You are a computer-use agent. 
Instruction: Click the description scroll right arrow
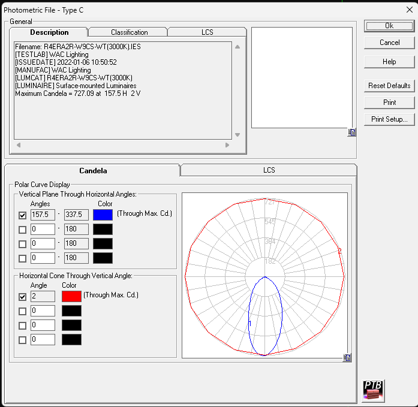227,145
